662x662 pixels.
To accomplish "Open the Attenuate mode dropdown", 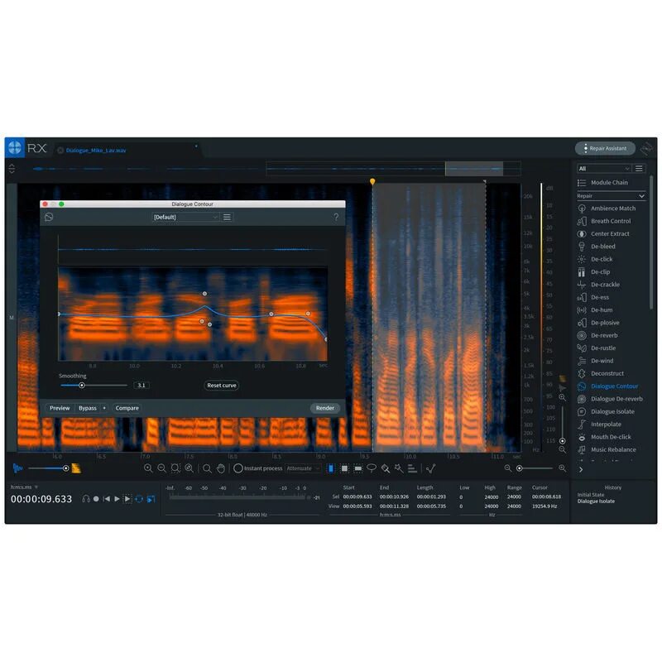I will 303,468.
